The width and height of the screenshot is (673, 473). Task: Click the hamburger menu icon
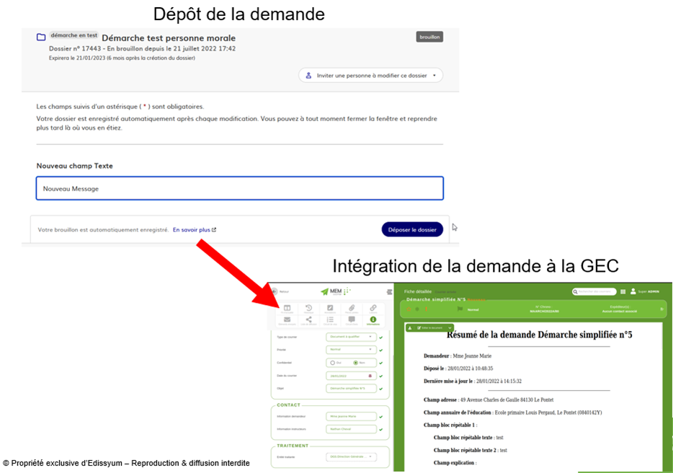point(390,292)
